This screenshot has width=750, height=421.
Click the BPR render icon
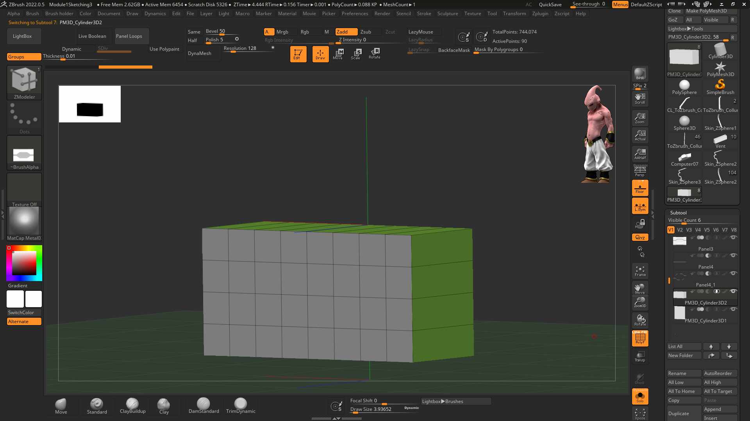pyautogui.click(x=640, y=73)
